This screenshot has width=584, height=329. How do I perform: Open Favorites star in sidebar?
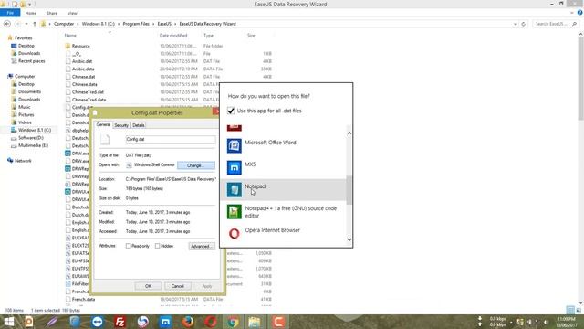click(x=10, y=37)
